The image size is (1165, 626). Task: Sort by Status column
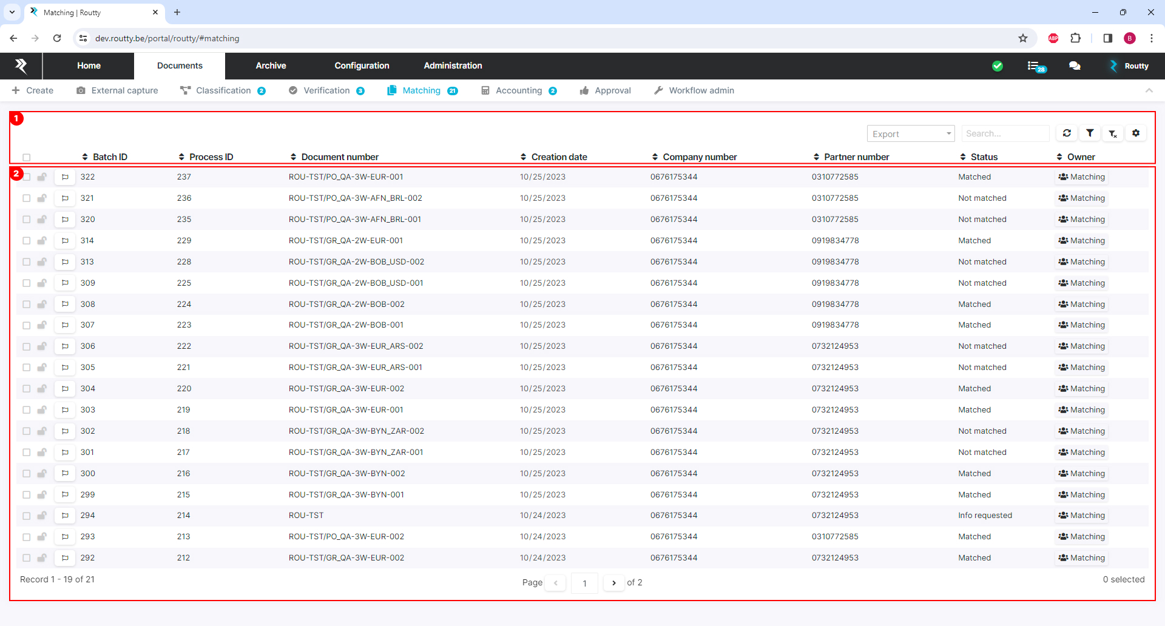tap(979, 157)
